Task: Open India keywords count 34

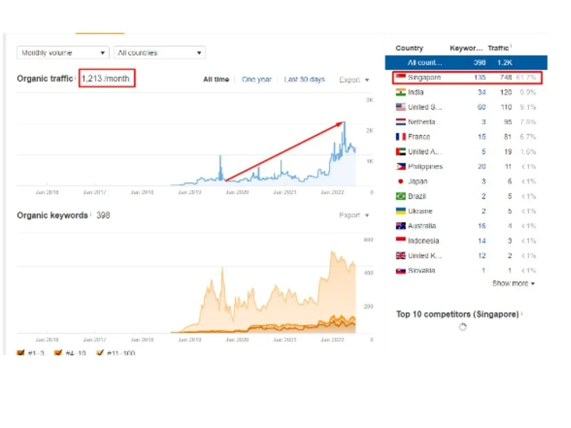Action: click(x=482, y=92)
